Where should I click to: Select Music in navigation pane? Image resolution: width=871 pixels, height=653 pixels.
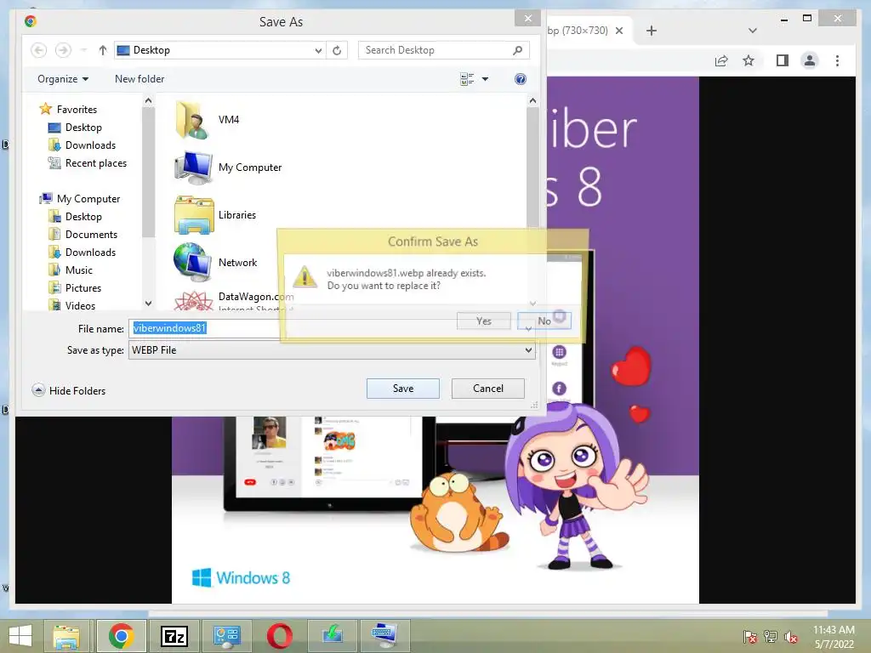71,270
